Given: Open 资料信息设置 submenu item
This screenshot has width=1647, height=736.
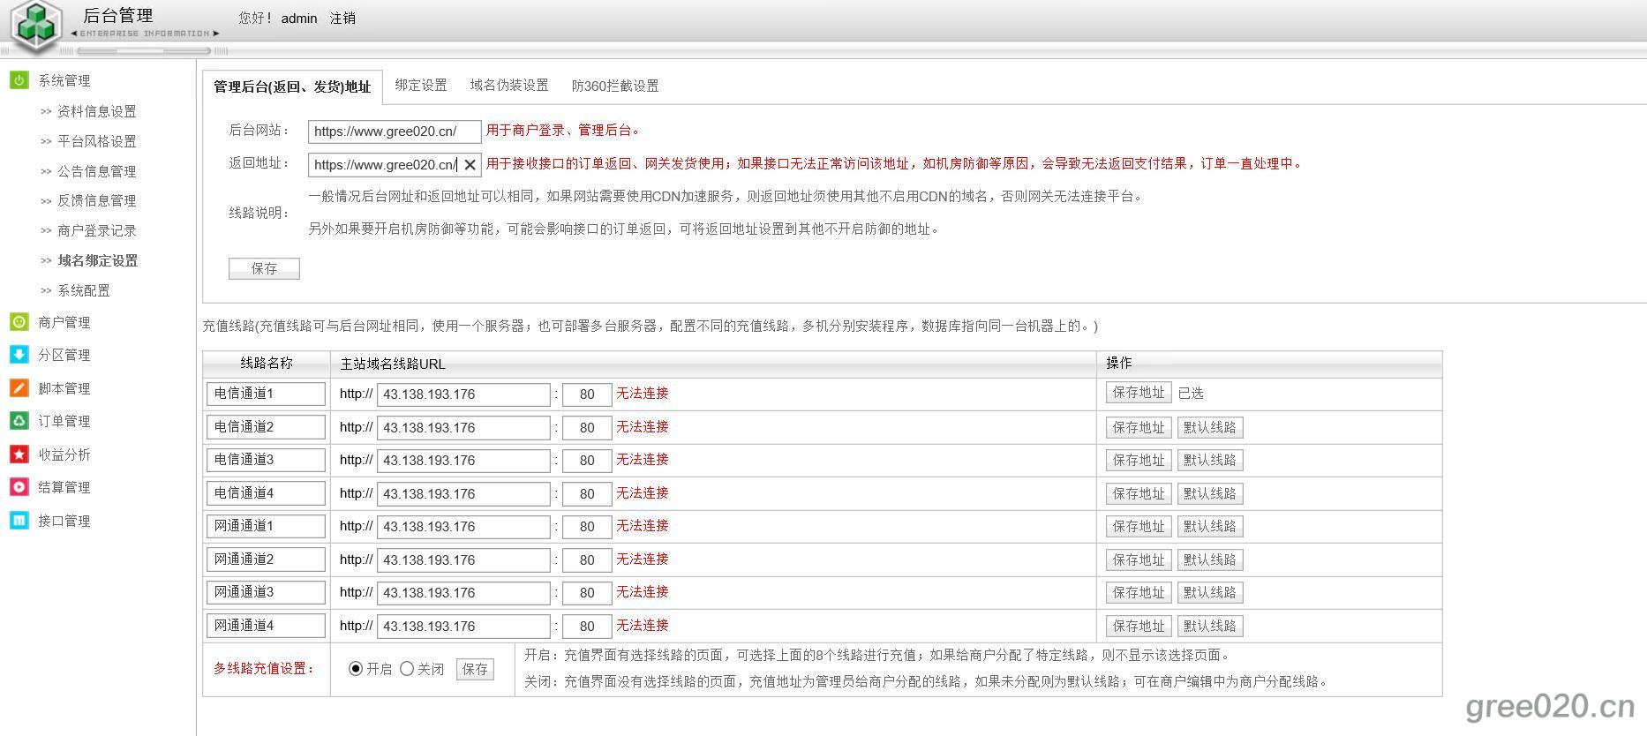Looking at the screenshot, I should pyautogui.click(x=96, y=111).
